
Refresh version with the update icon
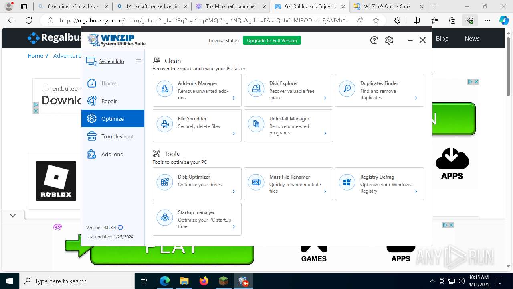coord(120,227)
